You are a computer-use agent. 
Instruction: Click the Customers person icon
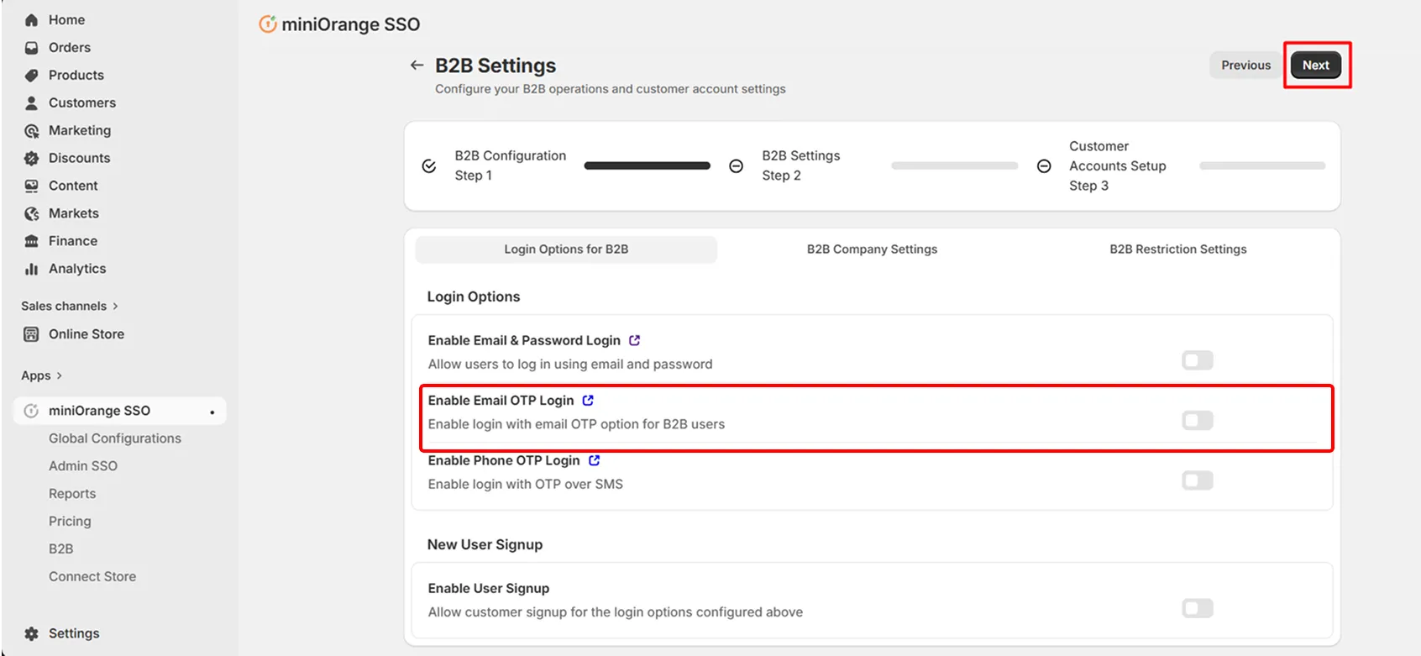pos(31,103)
